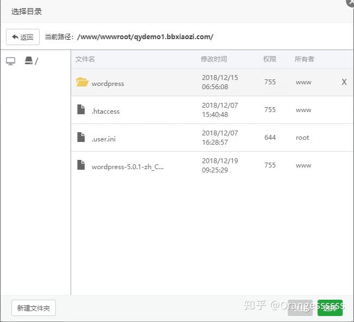Click the green 选择 confirm button
354x322 pixels.
[x=330, y=308]
